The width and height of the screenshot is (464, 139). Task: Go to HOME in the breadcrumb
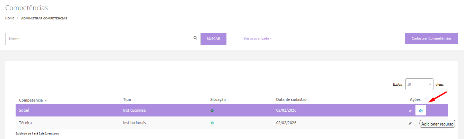tap(10, 18)
